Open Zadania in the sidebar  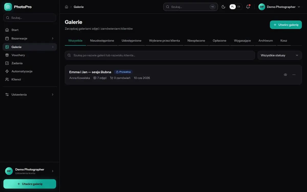pos(30,63)
